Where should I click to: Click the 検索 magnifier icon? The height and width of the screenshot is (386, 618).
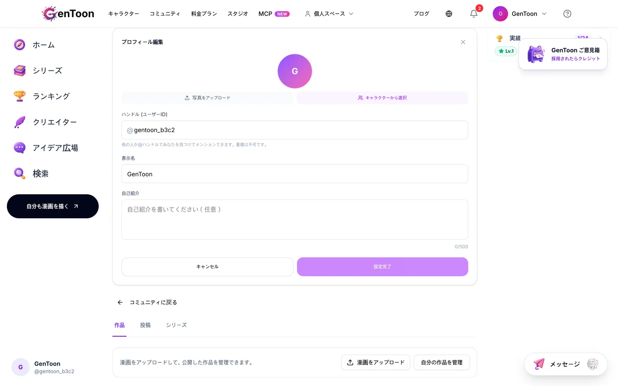[20, 173]
